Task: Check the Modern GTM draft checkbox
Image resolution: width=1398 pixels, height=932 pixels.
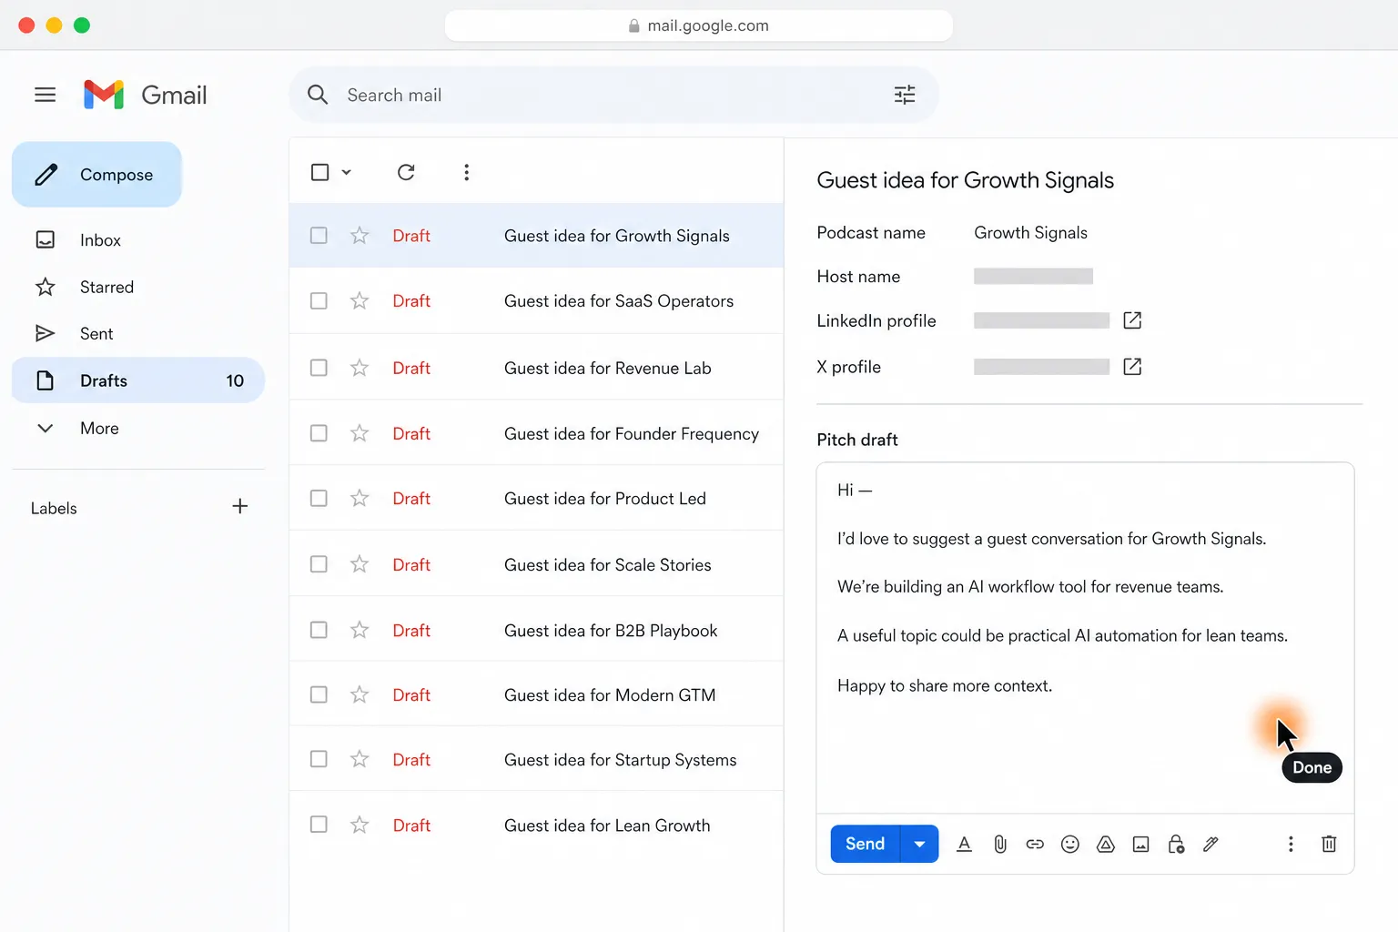Action: click(x=319, y=694)
